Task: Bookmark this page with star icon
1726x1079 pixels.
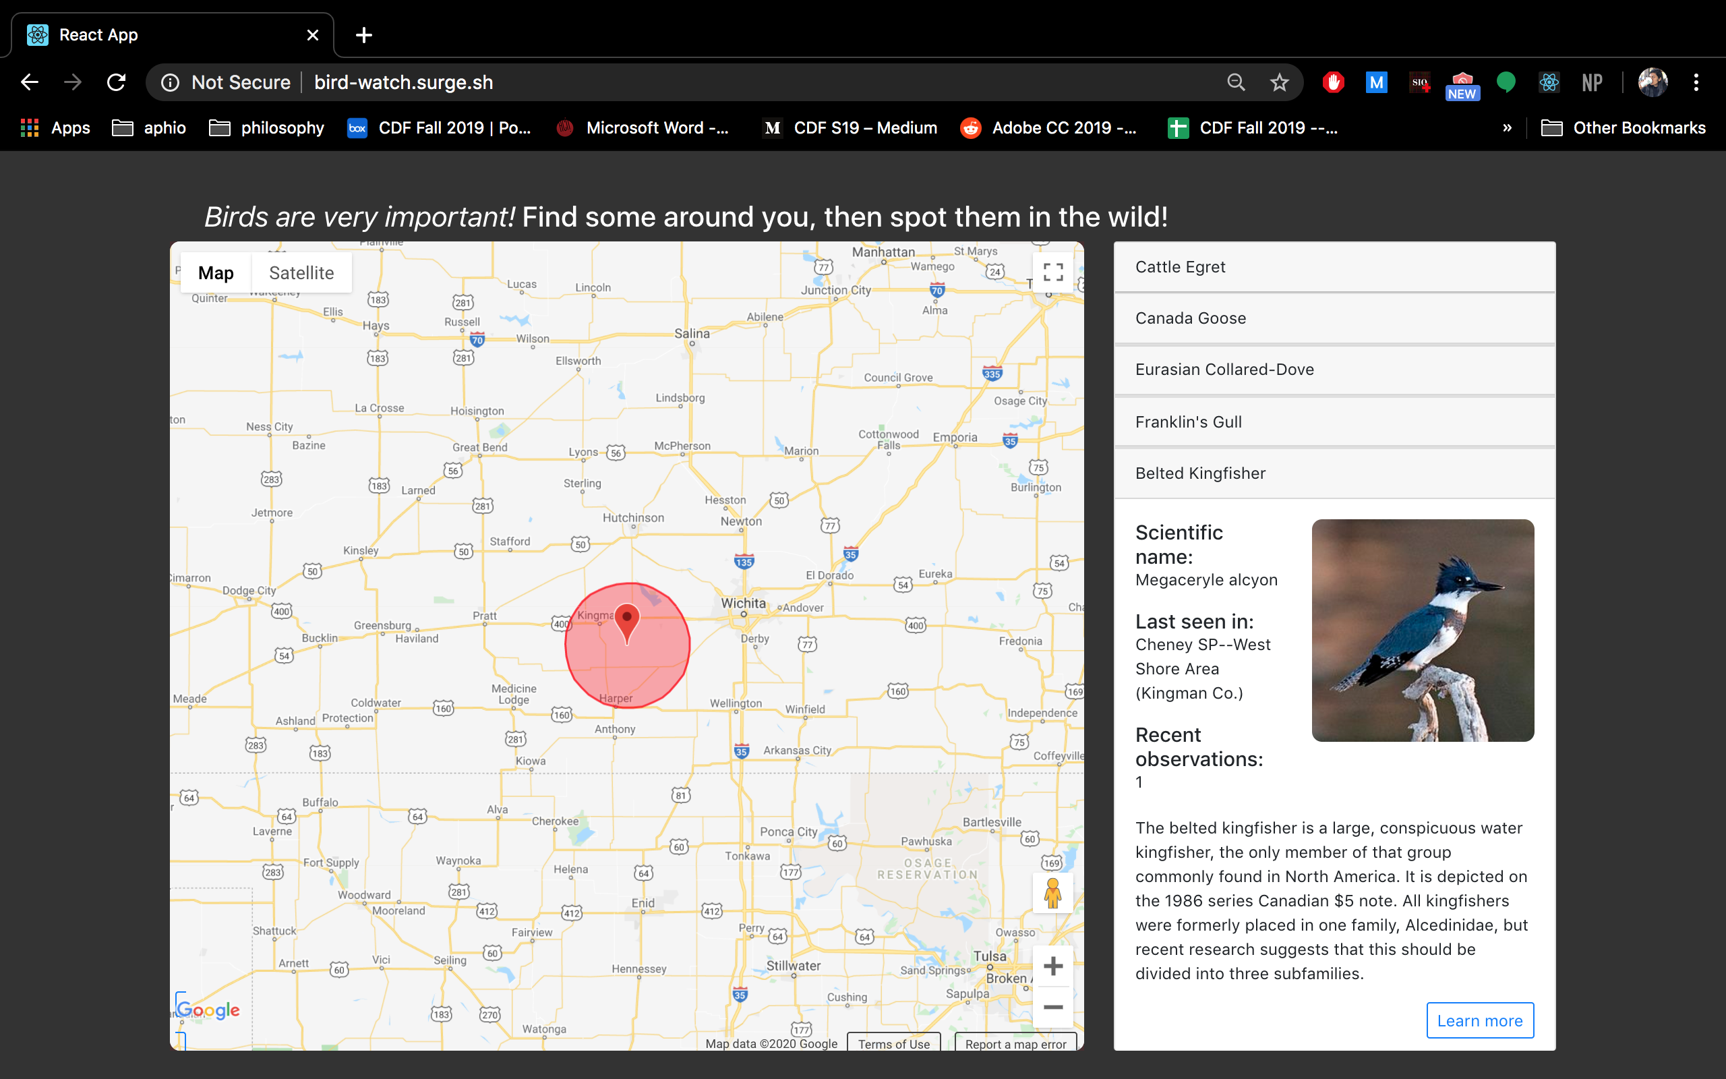Action: [1279, 82]
